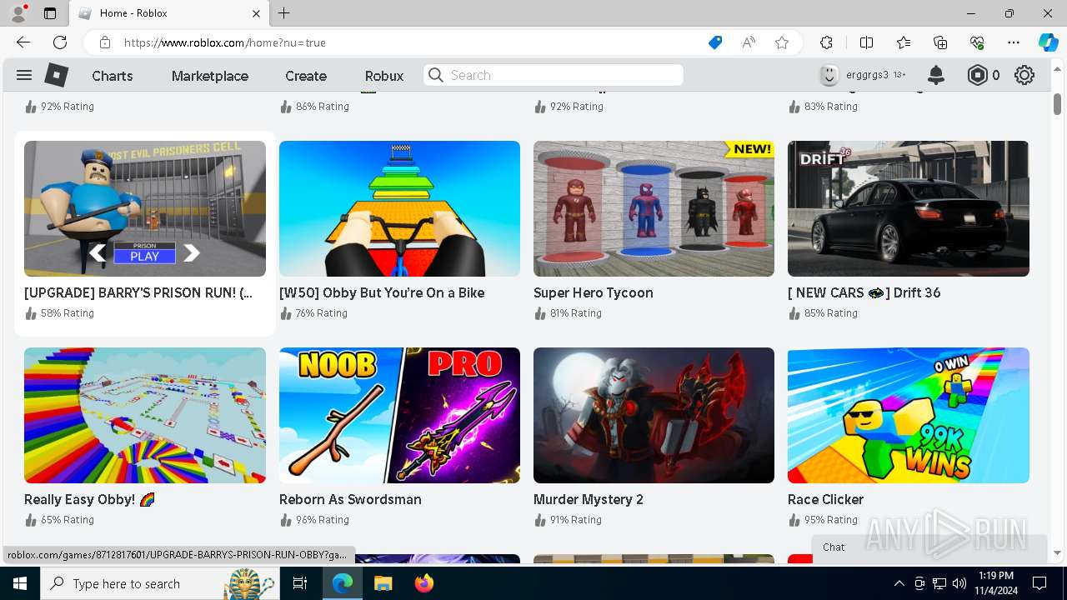
Task: Click the browser address bar URL
Action: coord(225,42)
